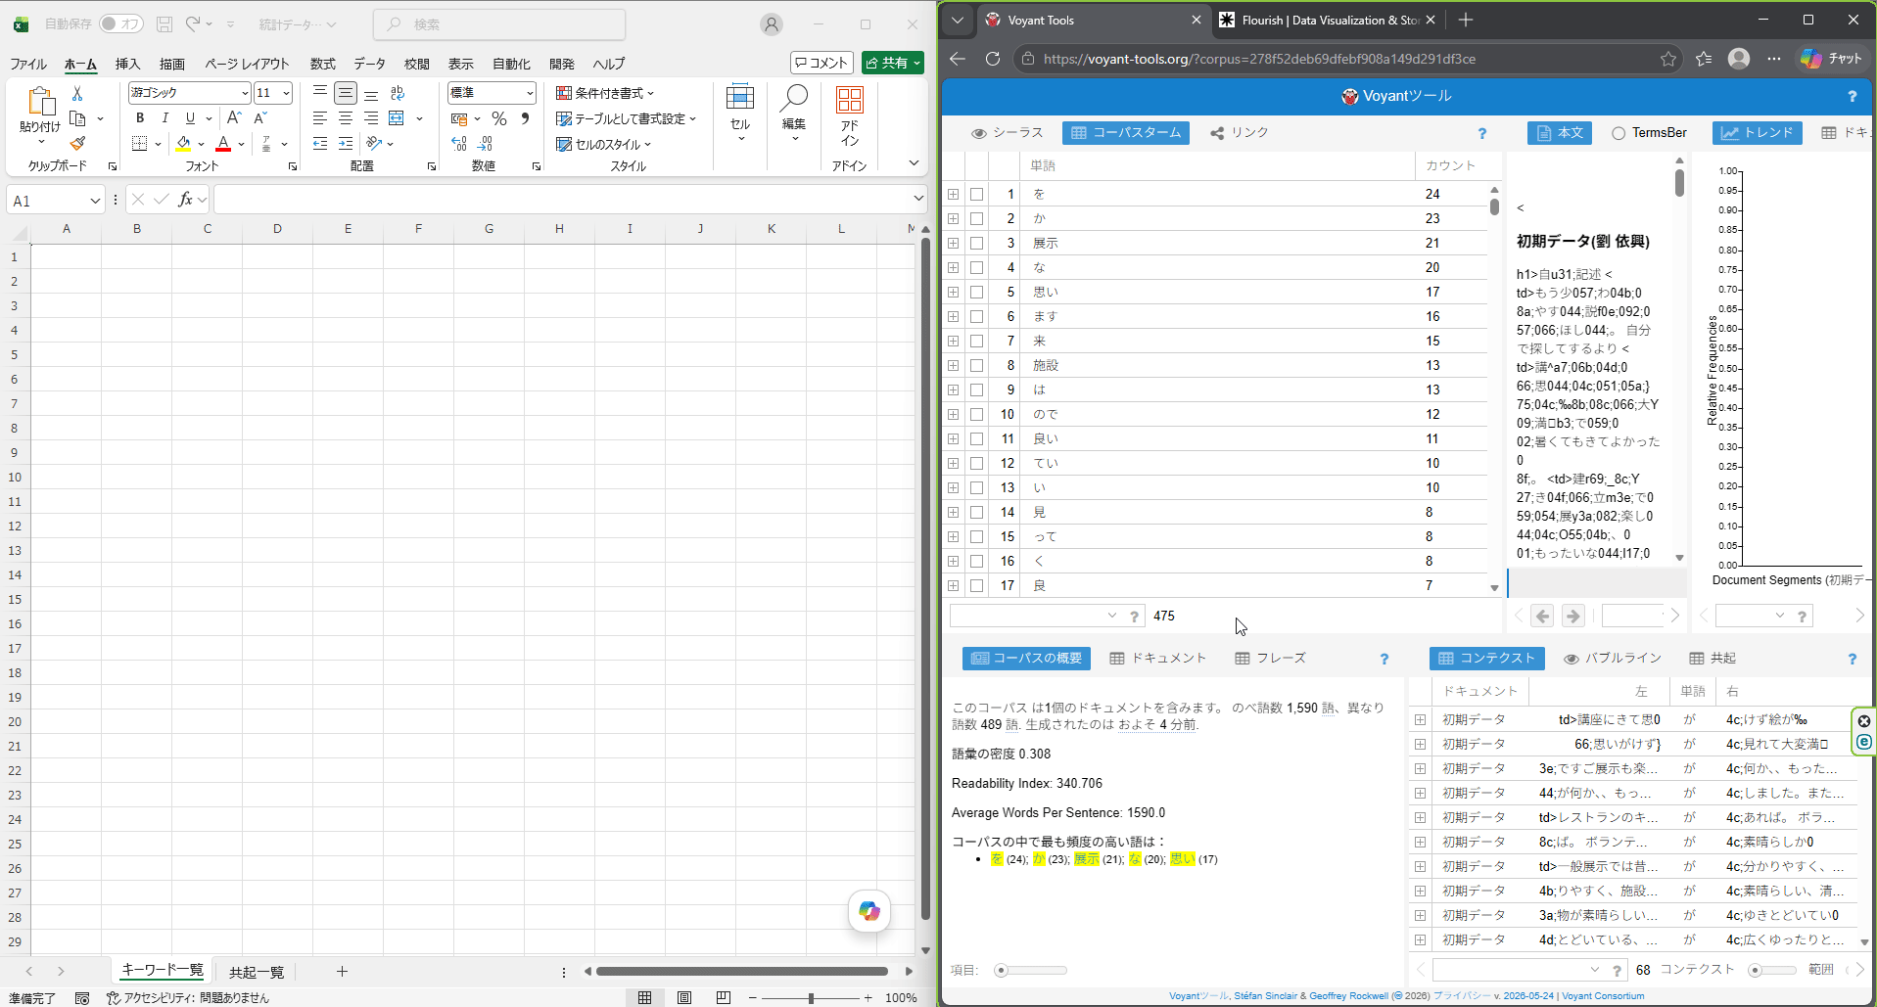The height and width of the screenshot is (1007, 1877).
Task: Check the box for term 施設
Action: coord(977,365)
